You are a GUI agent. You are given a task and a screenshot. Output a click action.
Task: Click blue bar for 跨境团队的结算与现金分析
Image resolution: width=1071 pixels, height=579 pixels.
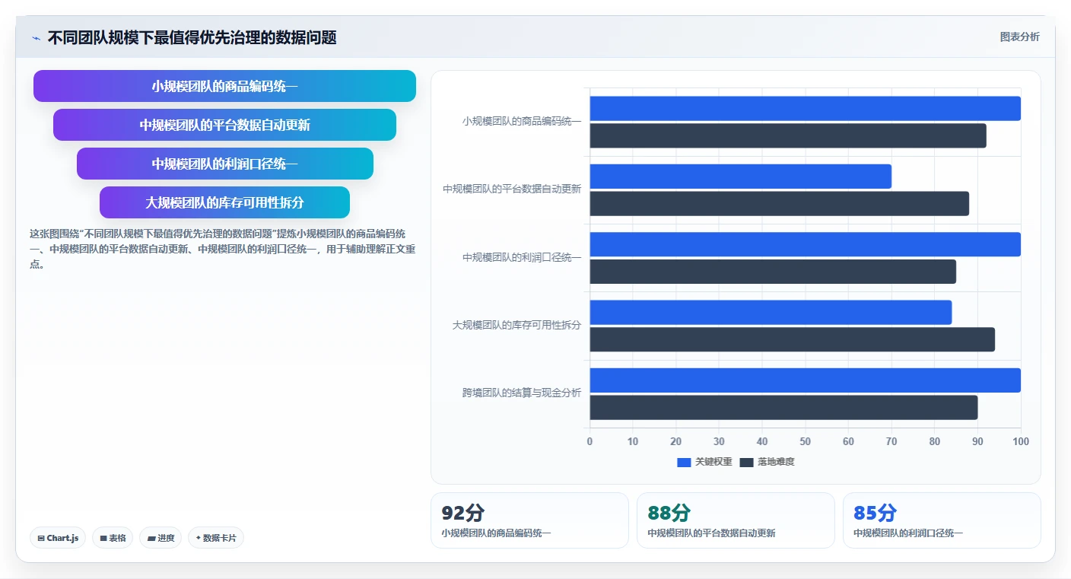(x=805, y=380)
